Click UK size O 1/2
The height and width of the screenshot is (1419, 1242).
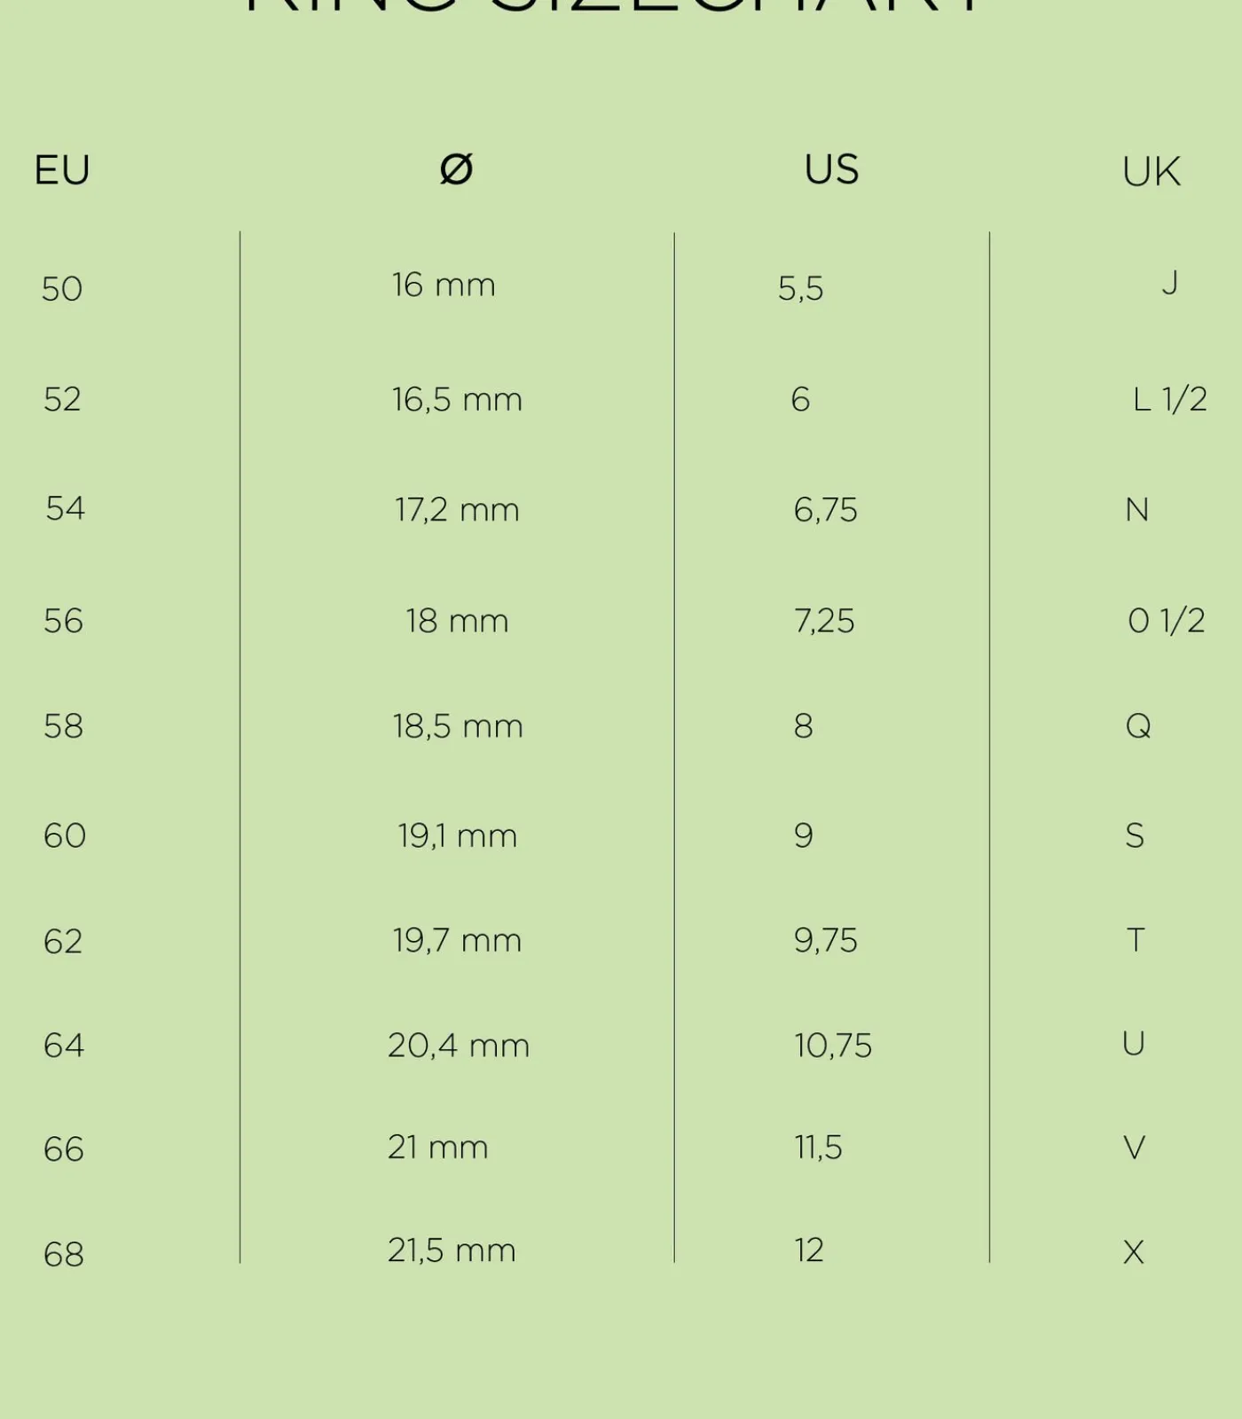tap(1166, 621)
